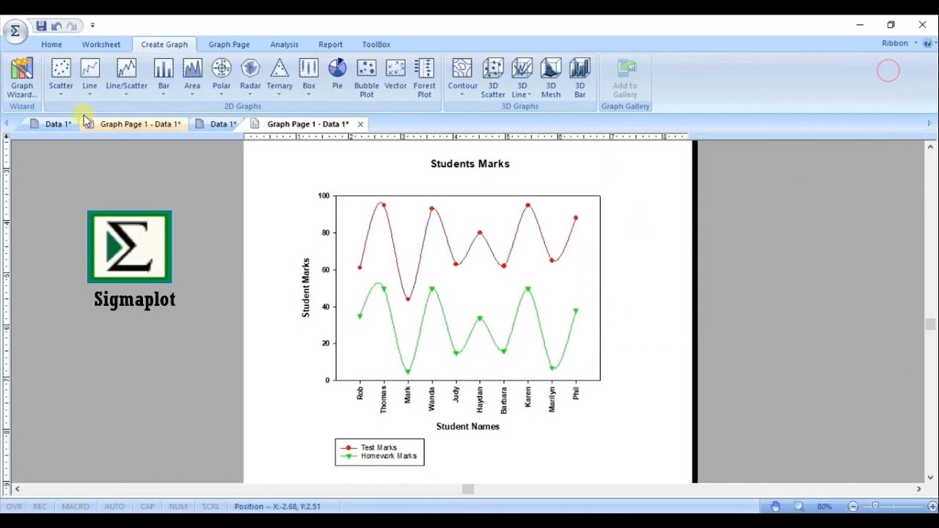The height and width of the screenshot is (528, 939).
Task: Toggle the AUTO status indicator
Action: pyautogui.click(x=114, y=506)
